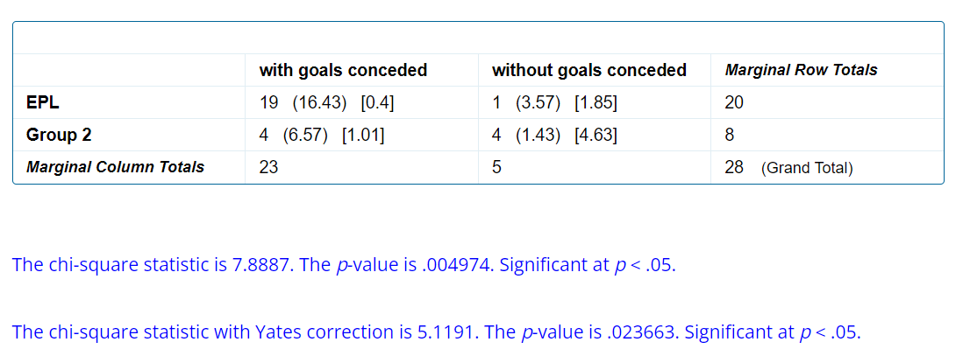Select the 'Marginal Column Totals' row label
The width and height of the screenshot is (970, 349).
pyautogui.click(x=115, y=166)
